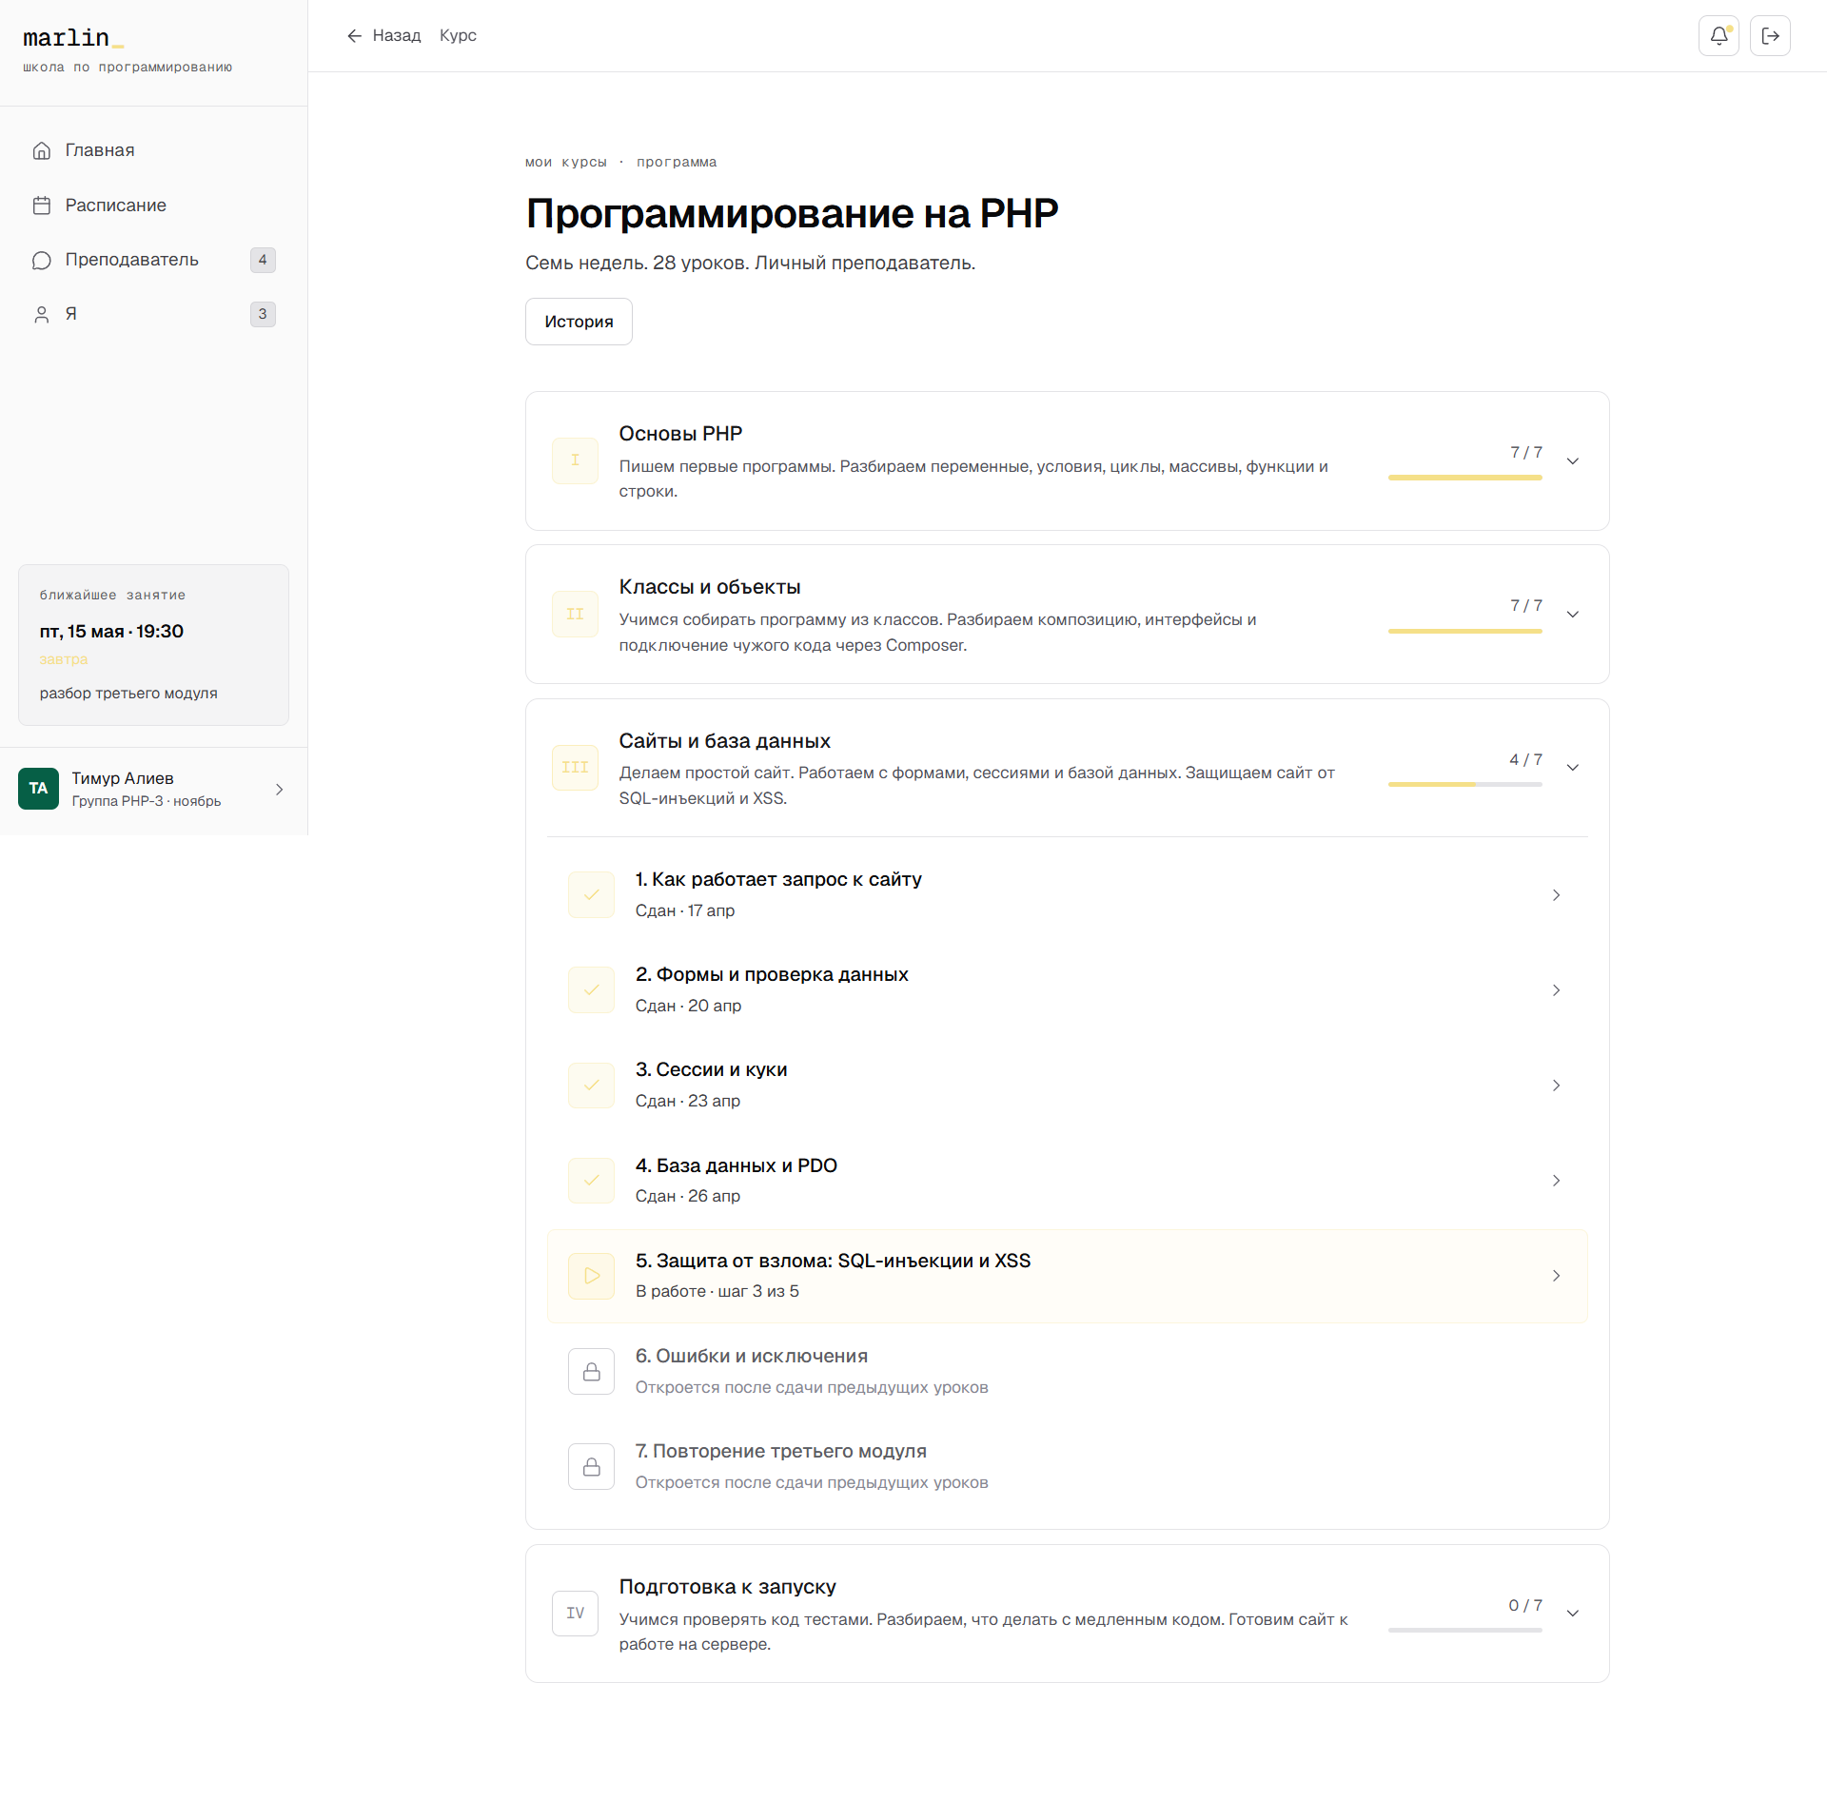1827x1820 pixels.
Task: Click the Группа PHP-3 · ноябрь text
Action: [147, 801]
